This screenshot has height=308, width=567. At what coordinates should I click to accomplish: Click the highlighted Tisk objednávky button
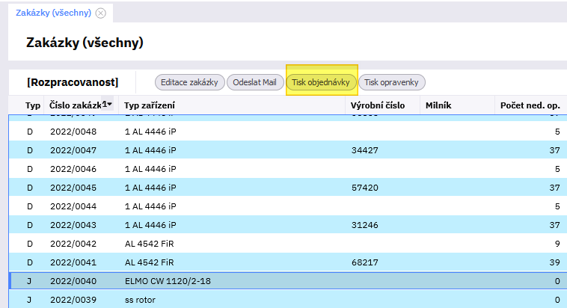pos(321,82)
